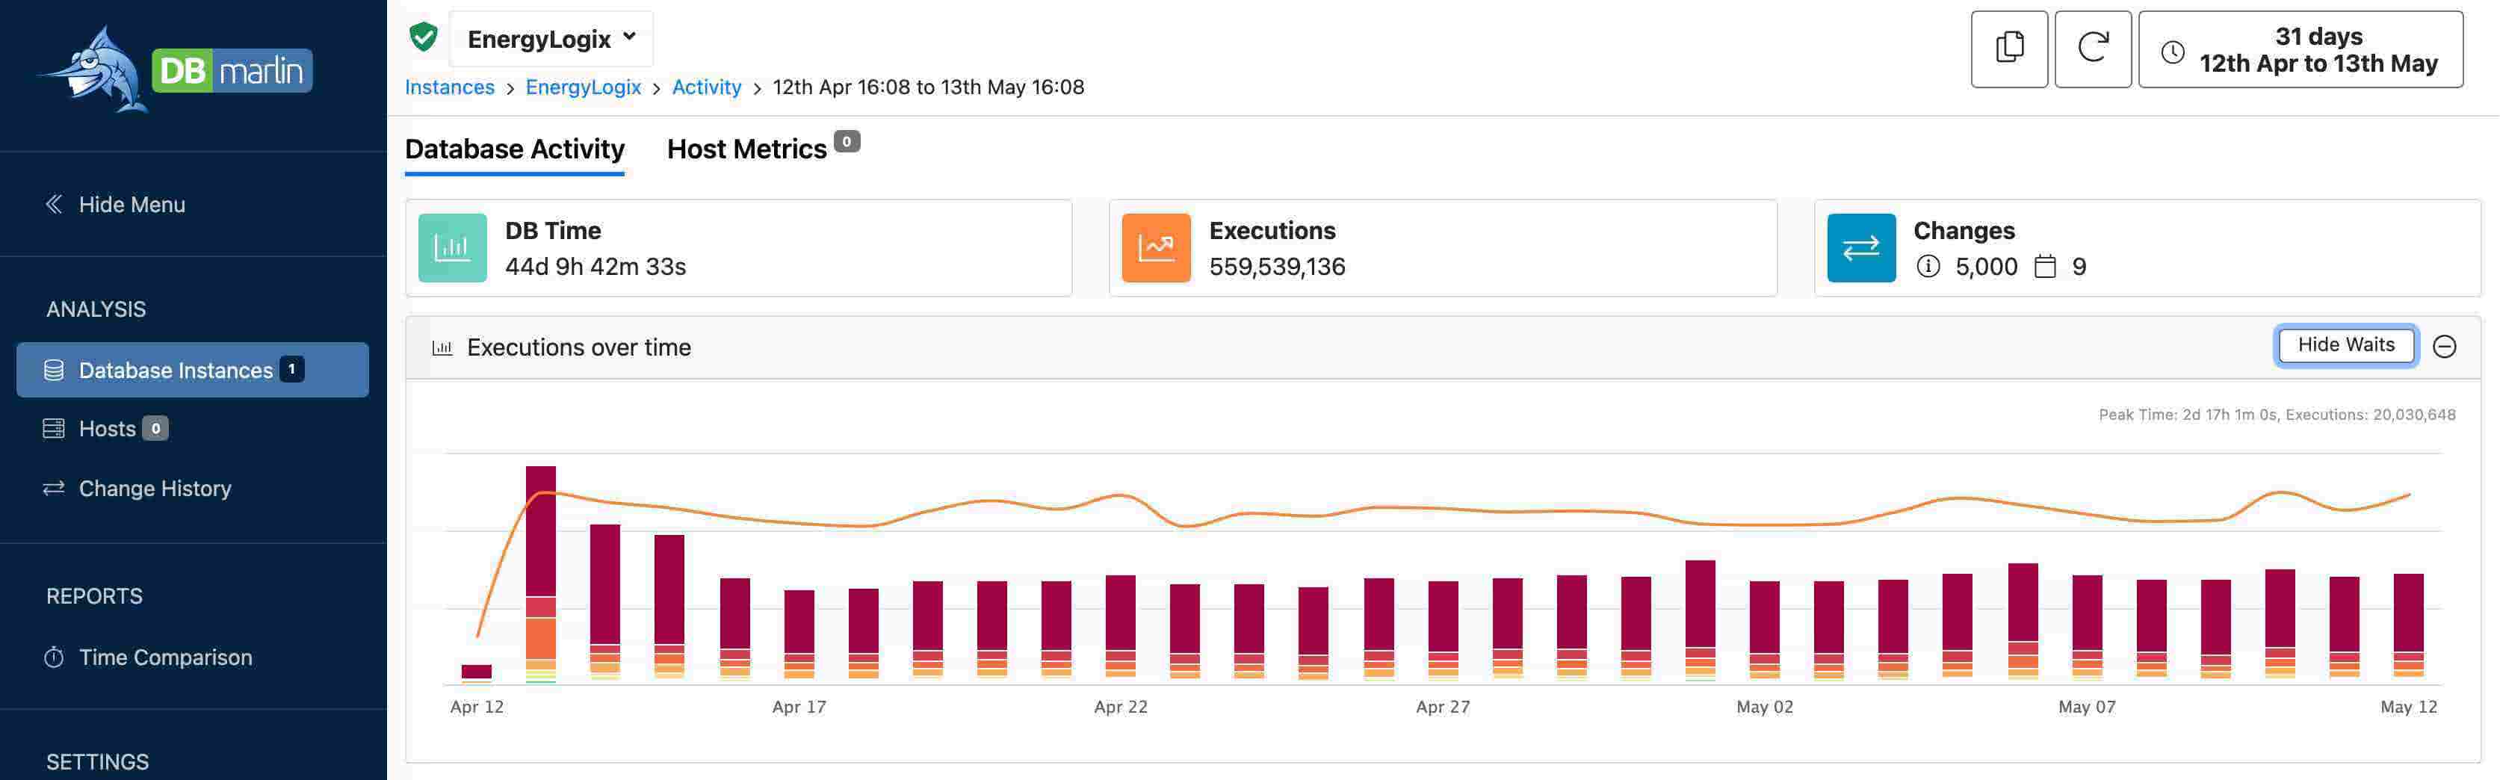
Task: Click the DBmarlin logo
Action: 176,69
